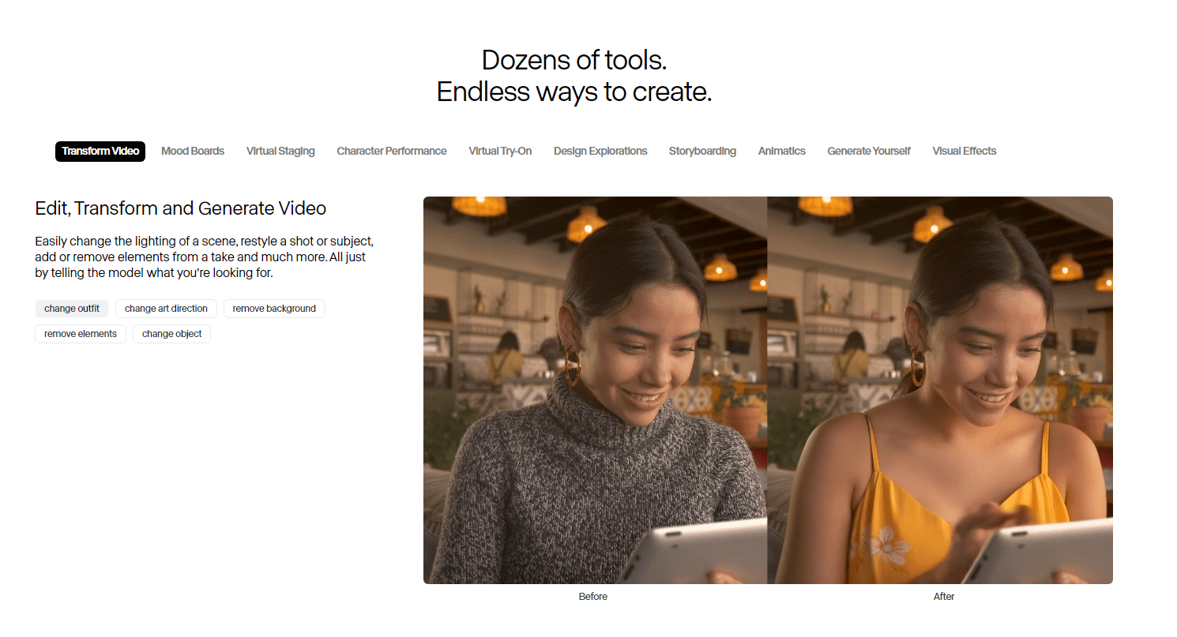Viewport: 1177px width, 637px height.
Task: Go to the Character Performance tab
Action: point(392,151)
